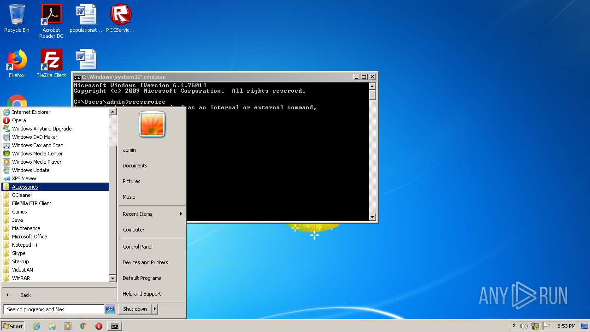590x332 pixels.
Task: Open Music from the Start menu
Action: click(x=152, y=197)
